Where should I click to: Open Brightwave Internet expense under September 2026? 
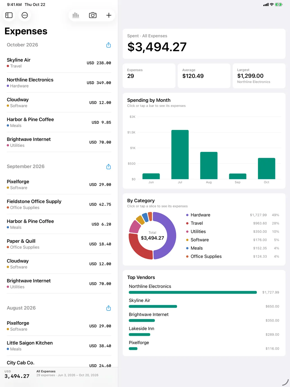[x=59, y=283]
